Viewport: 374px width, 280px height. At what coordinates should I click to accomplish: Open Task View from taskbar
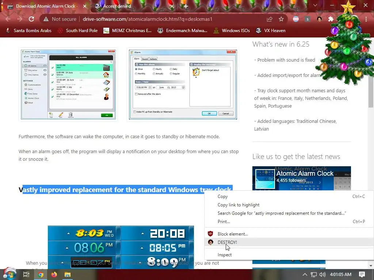[26, 275]
